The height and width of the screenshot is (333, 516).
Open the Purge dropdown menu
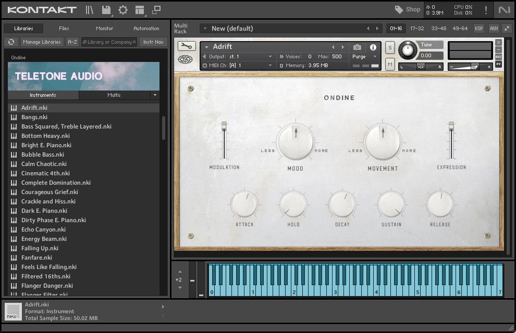point(364,57)
